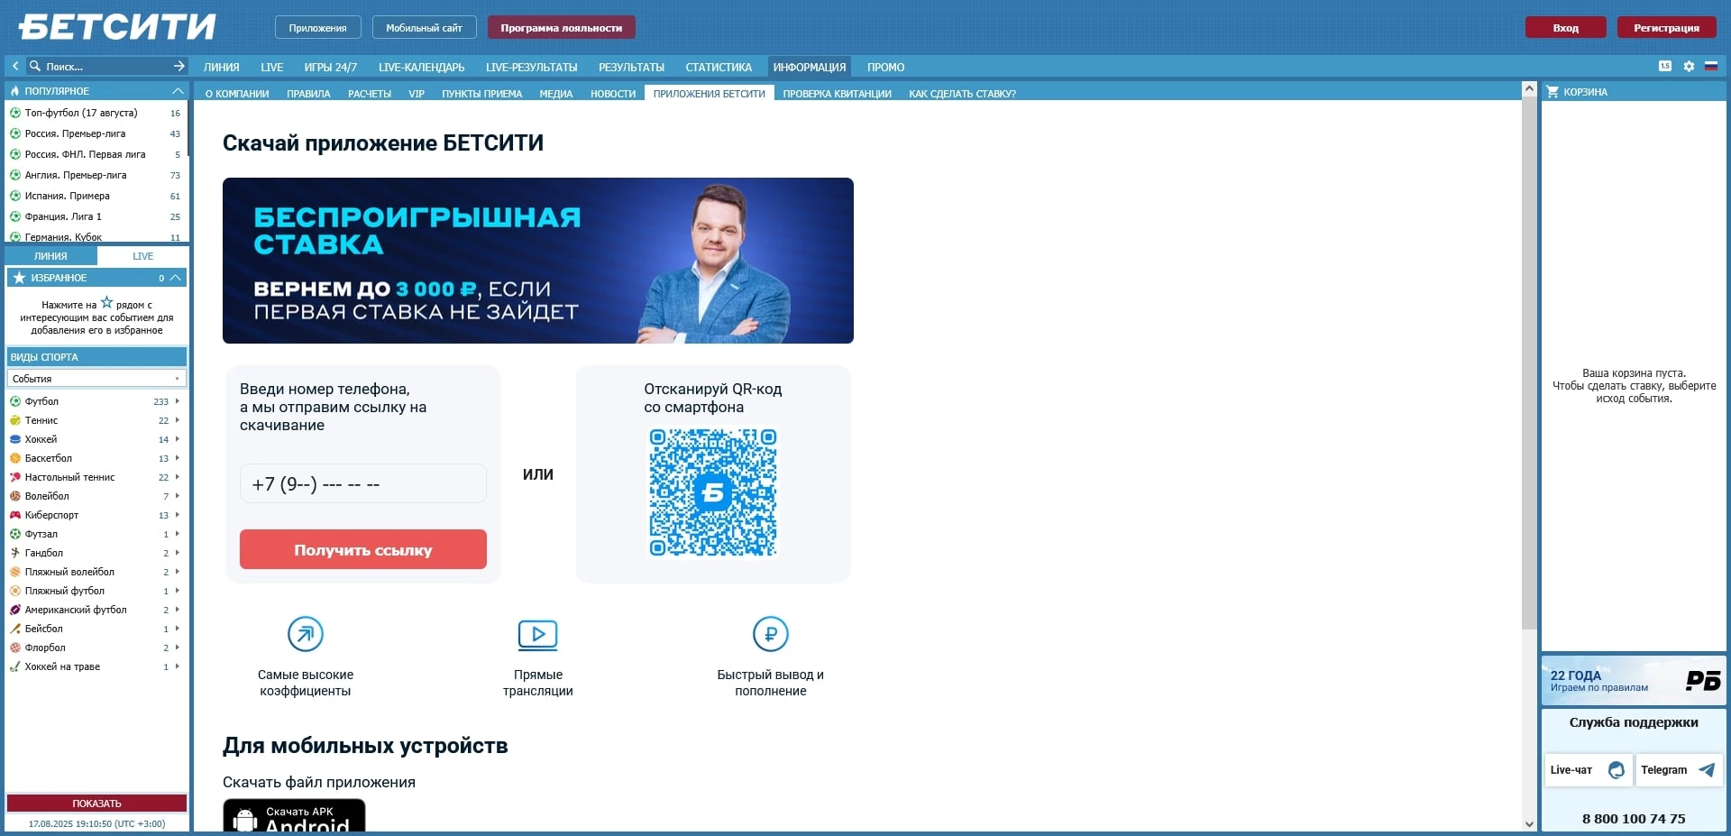Open Live-чат via the chat bubble icon

pyautogui.click(x=1618, y=770)
